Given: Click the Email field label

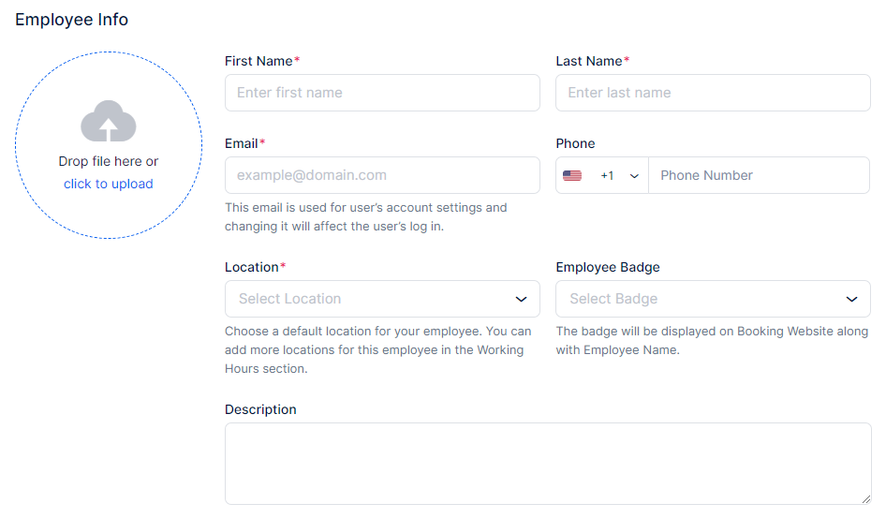Looking at the screenshot, I should tap(242, 143).
